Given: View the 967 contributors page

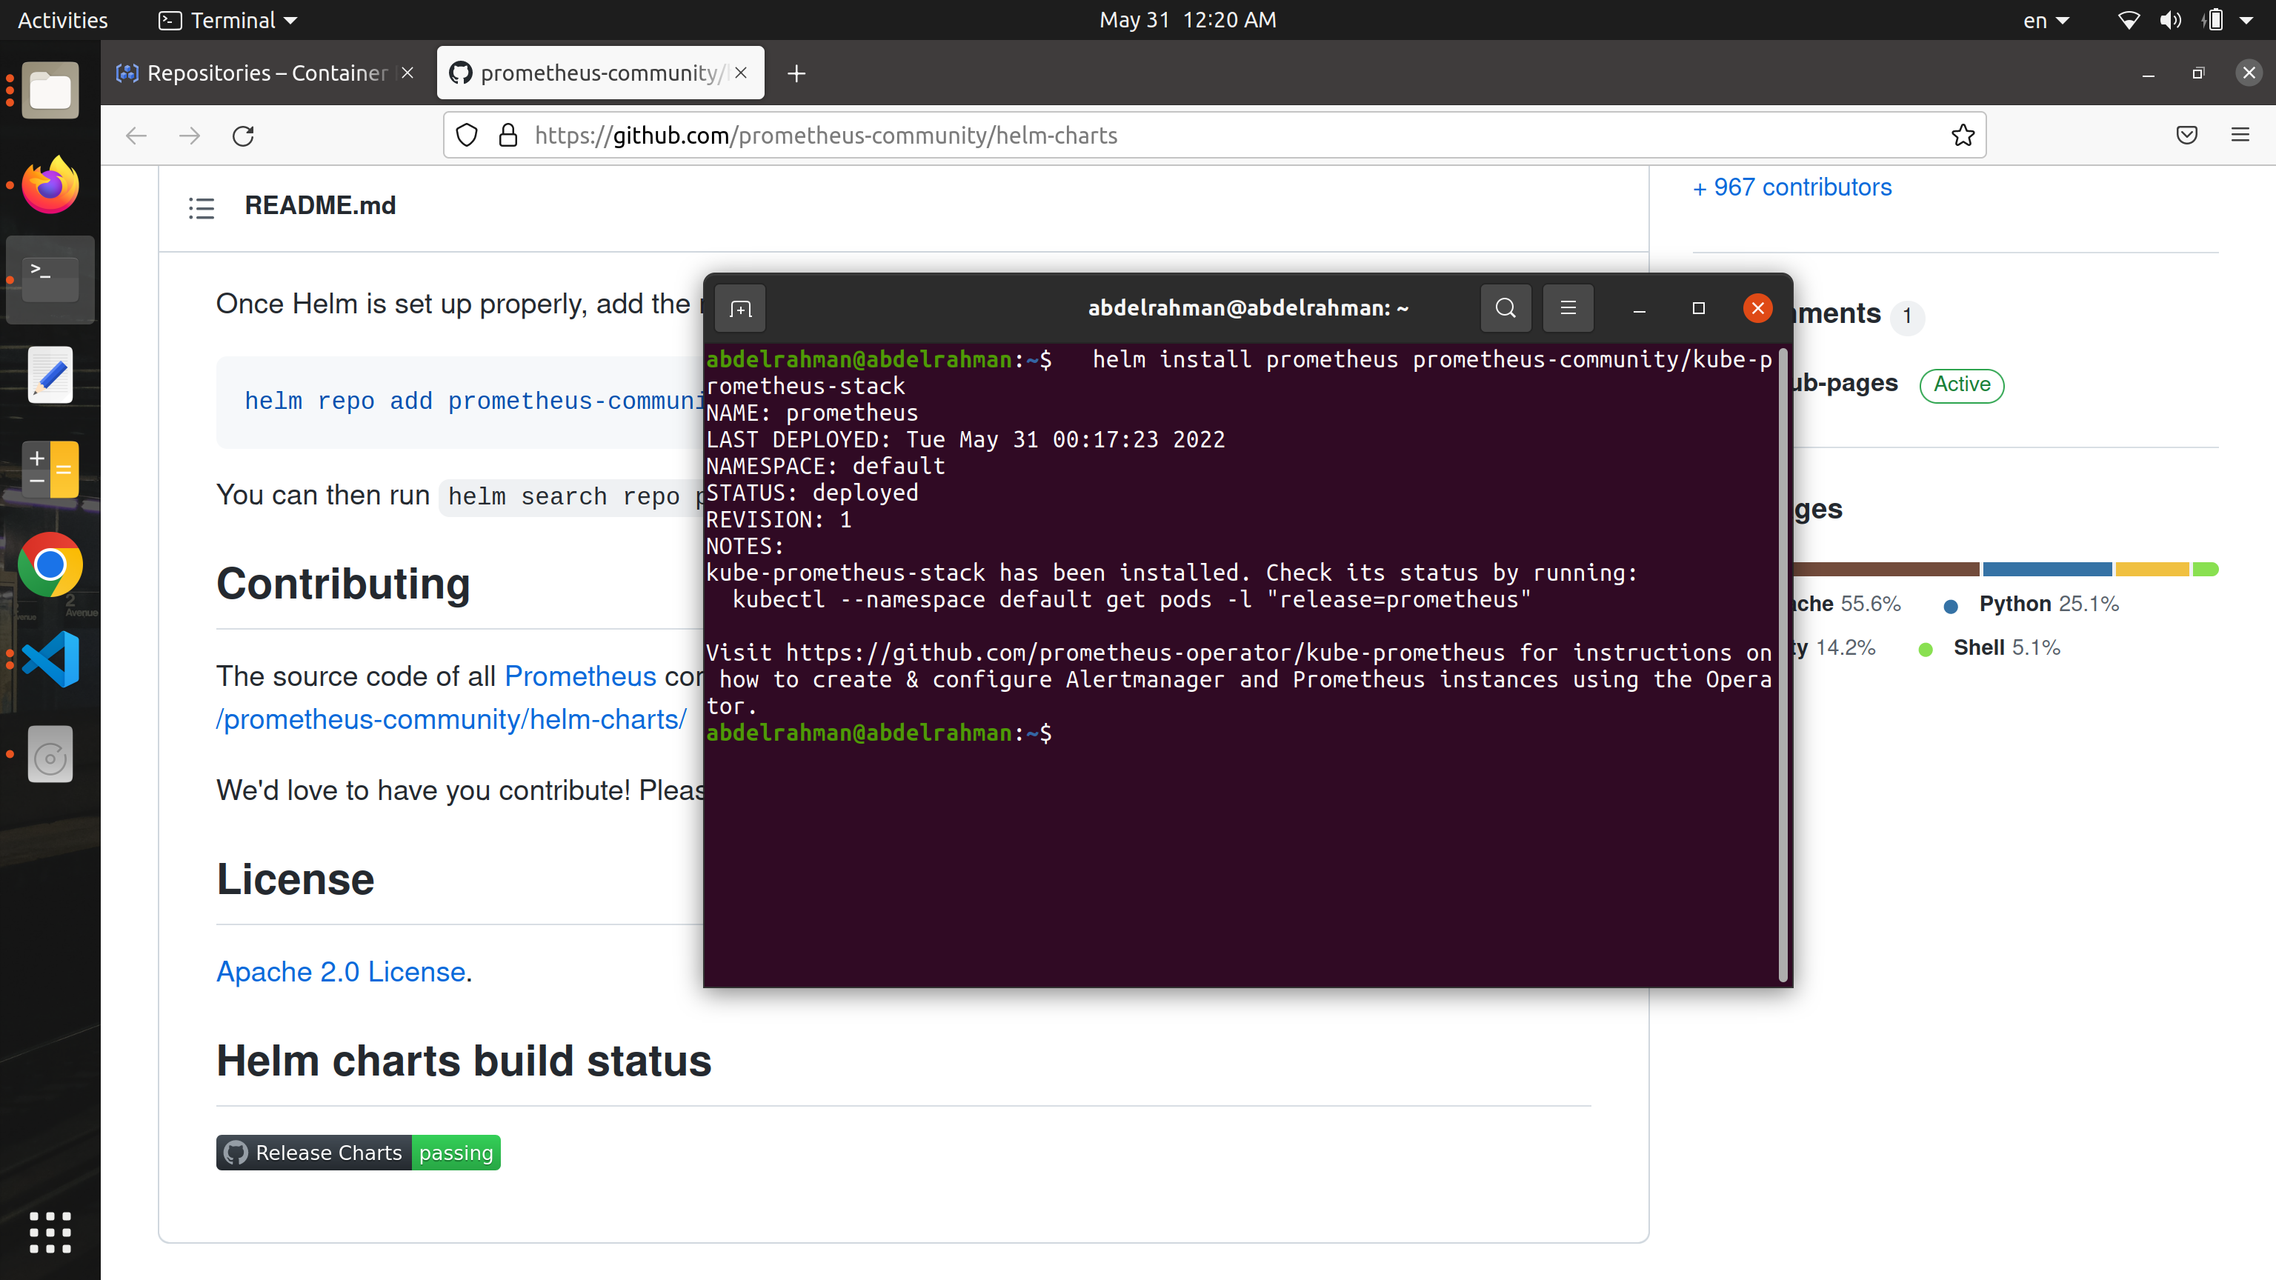Looking at the screenshot, I should (1791, 187).
